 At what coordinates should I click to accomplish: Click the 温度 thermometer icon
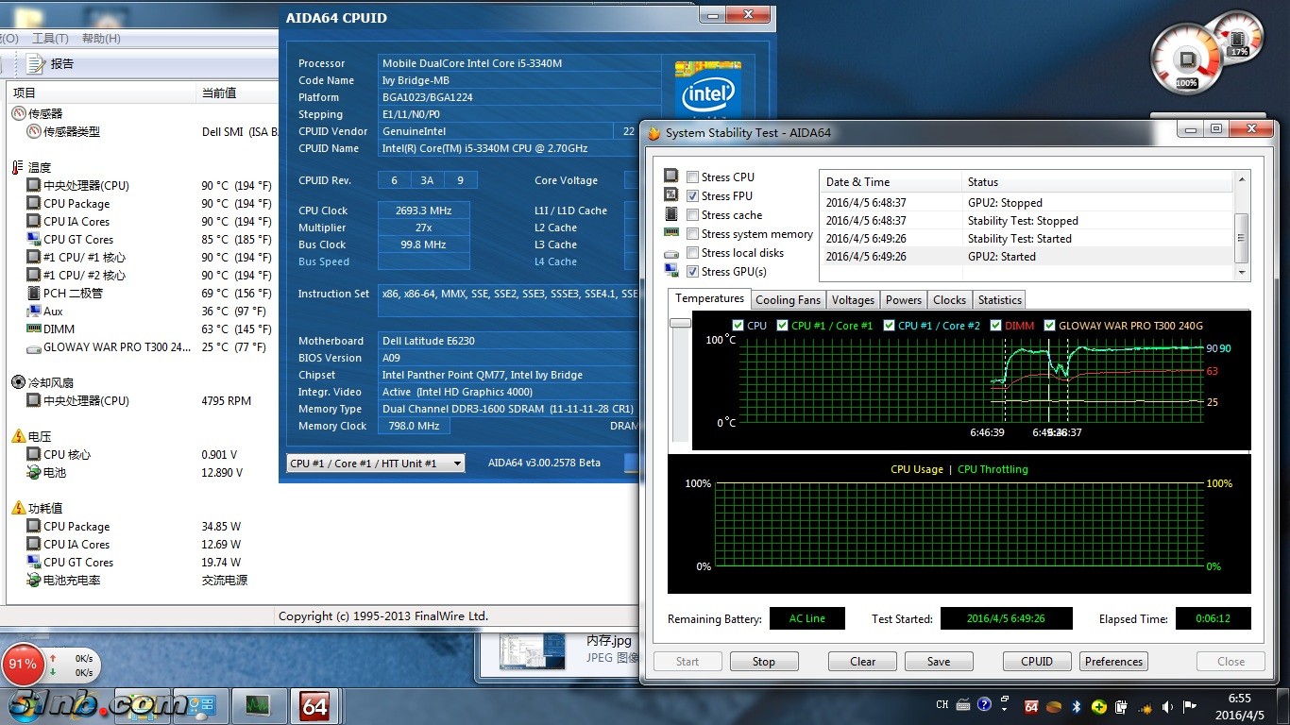pos(17,168)
